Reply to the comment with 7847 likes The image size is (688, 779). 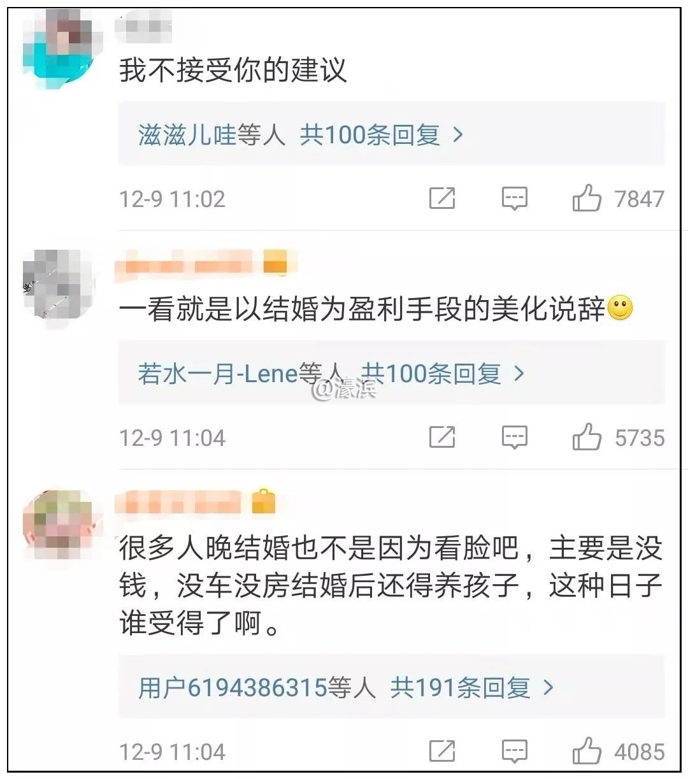(514, 199)
